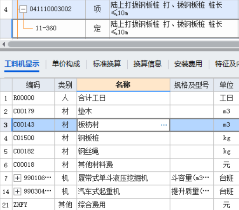
Task: Collapse the 041110003002 tree node
Action: click(x=23, y=9)
